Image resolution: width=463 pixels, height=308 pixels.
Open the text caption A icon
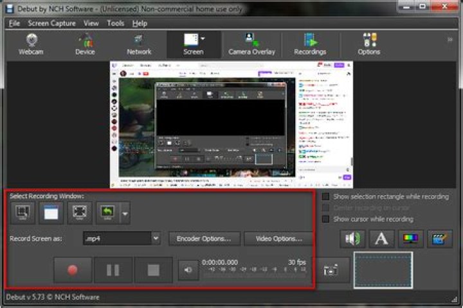click(381, 239)
